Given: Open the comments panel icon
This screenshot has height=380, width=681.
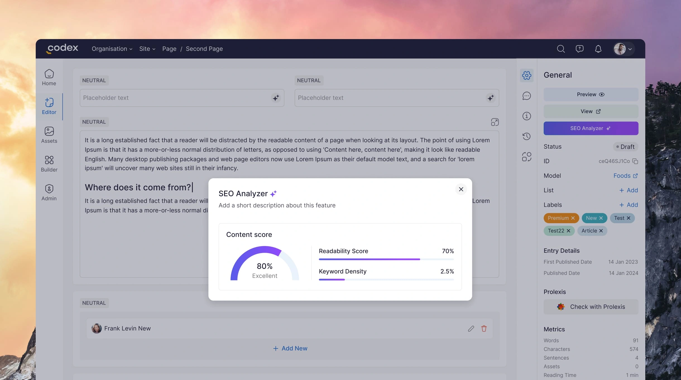Looking at the screenshot, I should tap(526, 96).
